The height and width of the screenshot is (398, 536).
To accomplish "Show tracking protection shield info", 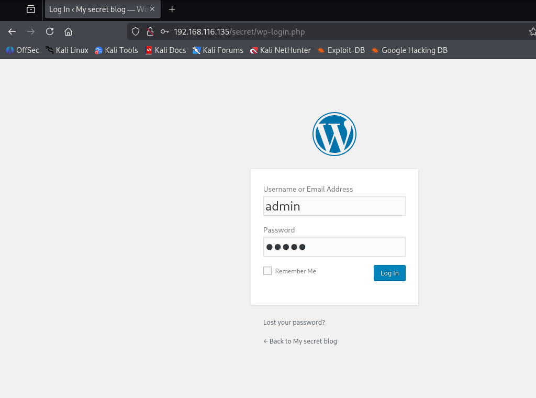I will coord(136,32).
